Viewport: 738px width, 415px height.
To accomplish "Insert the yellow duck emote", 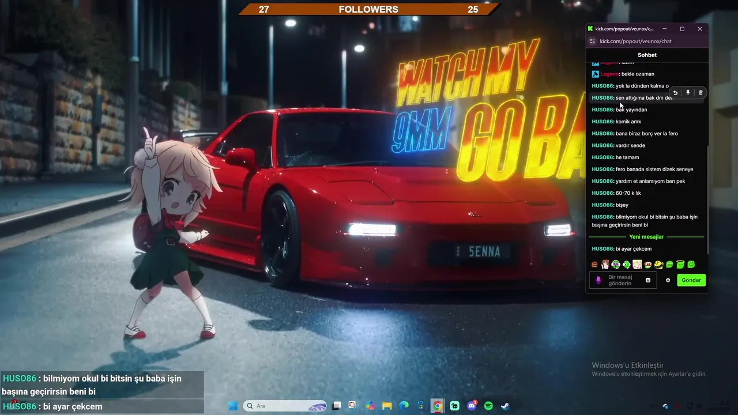I will point(658,265).
